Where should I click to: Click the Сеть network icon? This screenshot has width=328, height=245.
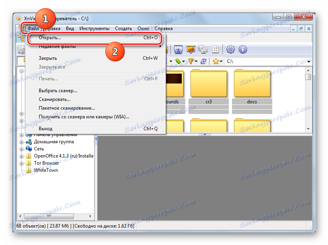click(29, 149)
